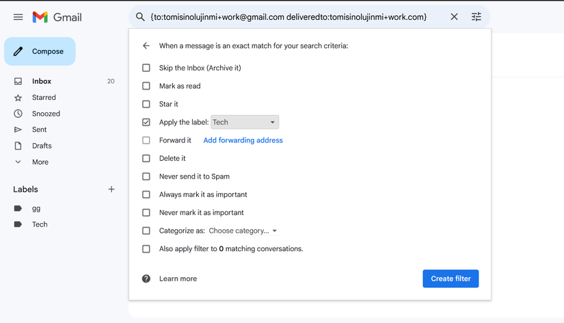
Task: Click the Learn more help icon
Action: click(146, 279)
